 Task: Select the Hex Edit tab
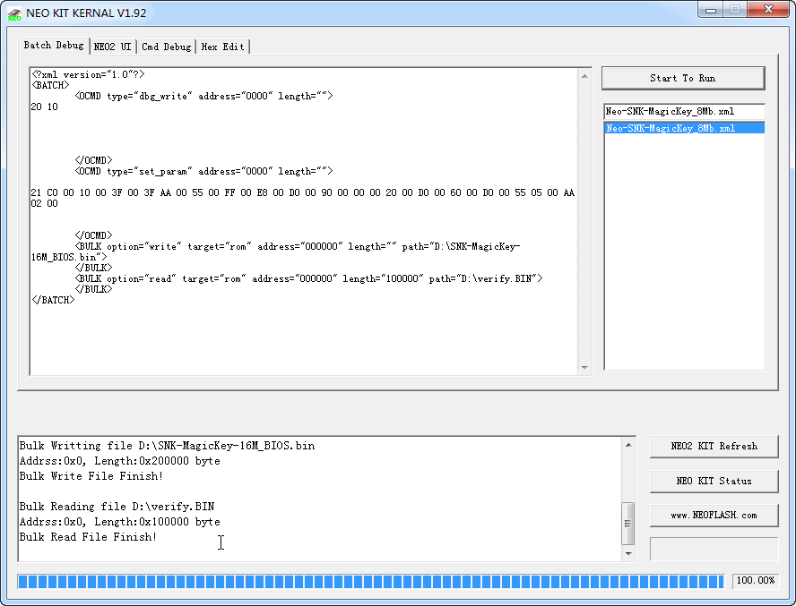(222, 47)
